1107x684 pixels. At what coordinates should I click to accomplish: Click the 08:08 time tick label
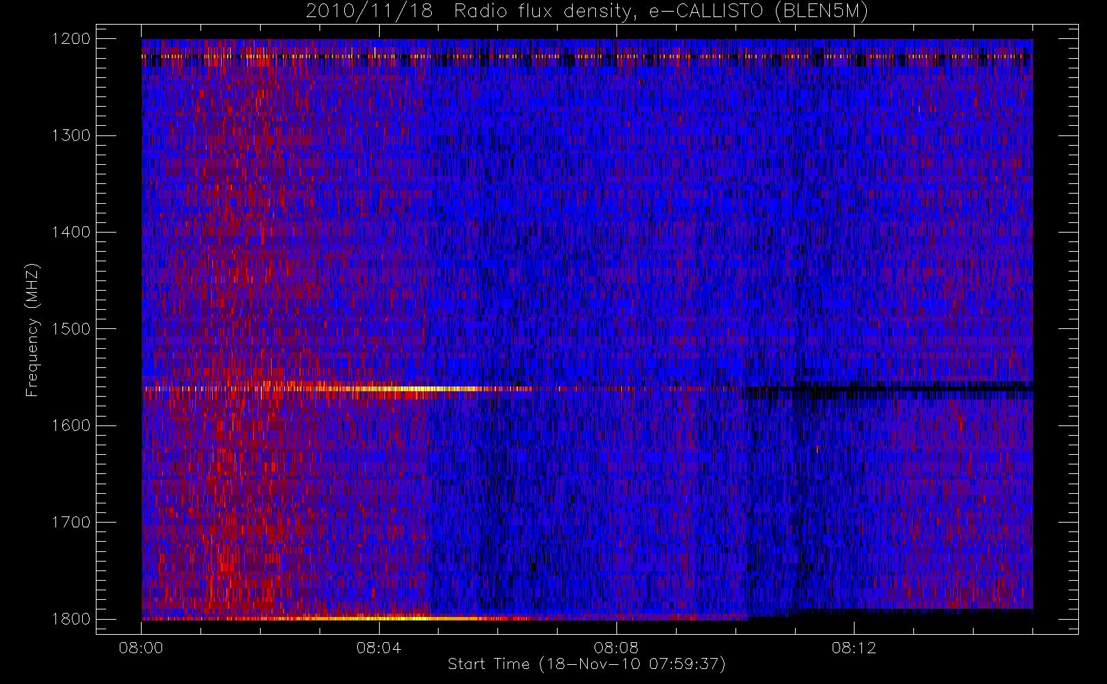pos(616,648)
